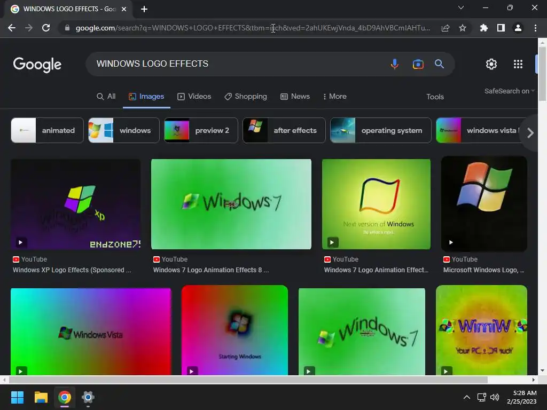Open the Windows Start menu
Image resolution: width=547 pixels, height=410 pixels.
tap(17, 397)
